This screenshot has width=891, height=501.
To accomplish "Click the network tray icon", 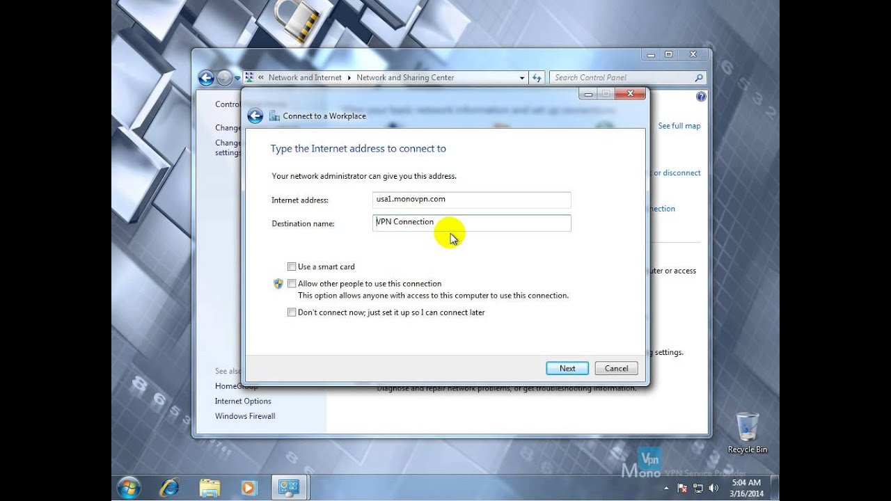I will tap(697, 488).
